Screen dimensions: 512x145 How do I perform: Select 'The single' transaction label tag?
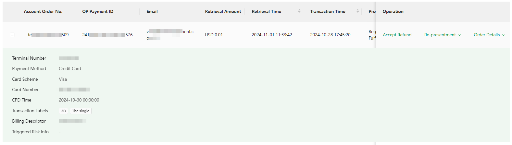coord(81,111)
